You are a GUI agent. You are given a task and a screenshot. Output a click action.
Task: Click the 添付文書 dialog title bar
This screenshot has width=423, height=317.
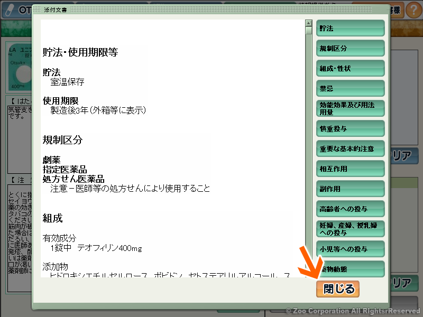tap(210, 10)
